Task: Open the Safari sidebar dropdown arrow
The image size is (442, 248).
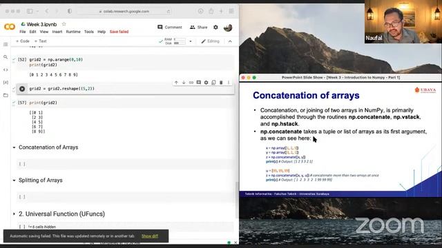Action: pos(37,11)
